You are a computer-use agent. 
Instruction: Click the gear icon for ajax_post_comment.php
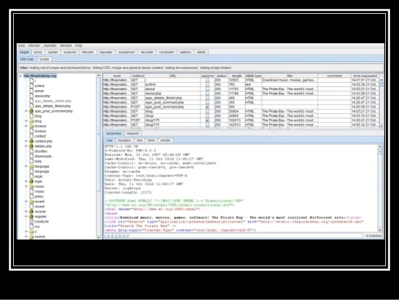(31, 111)
